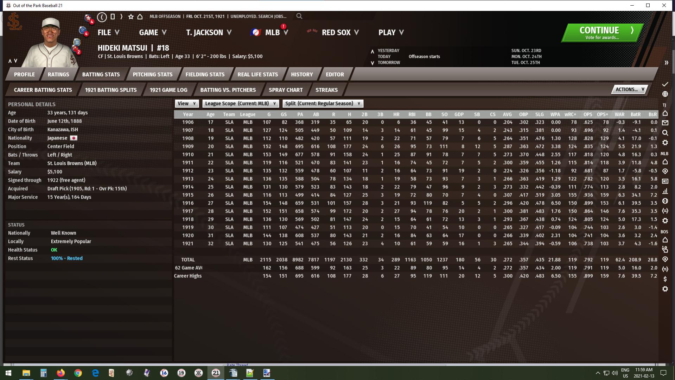675x380 pixels.
Task: Open the globe icon in the right sidebar
Action: [x=665, y=94]
